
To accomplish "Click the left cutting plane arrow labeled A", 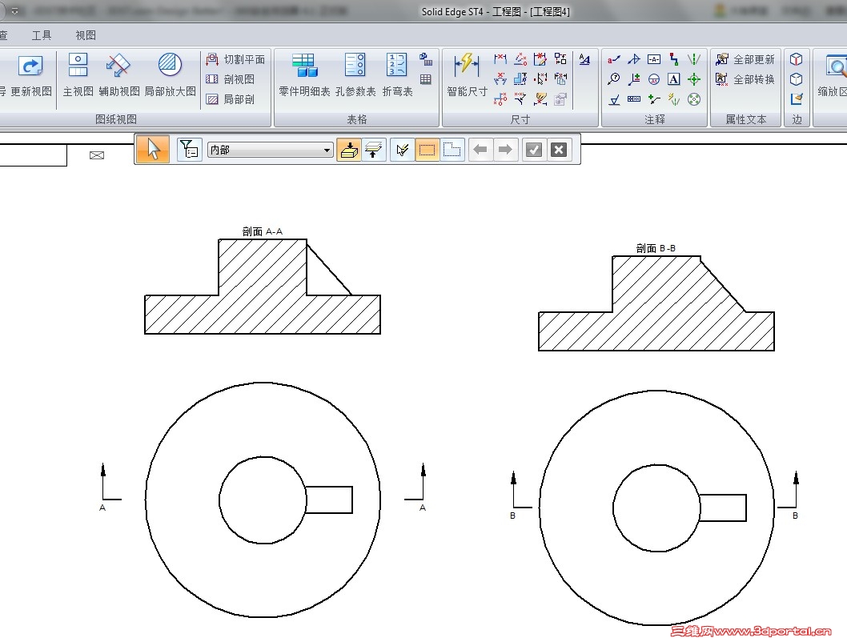I will [110, 487].
